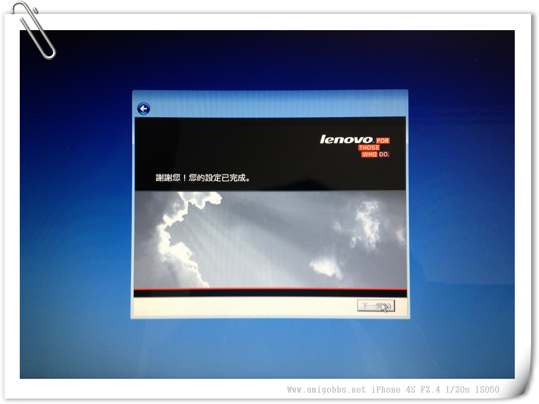Click the paperclip graphic in the corner
Image resolution: width=539 pixels, height=404 pixels.
[x=34, y=29]
